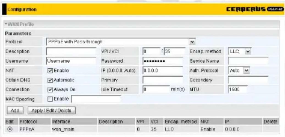The image size is (285, 137).
Task: Toggle Connection Always On checkbox
Action: [x=50, y=89]
